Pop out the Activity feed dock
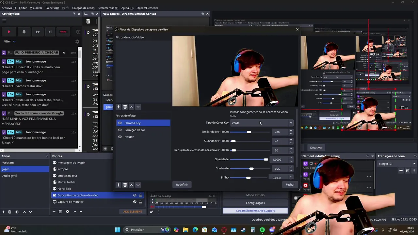The image size is (418, 235). pos(74,14)
